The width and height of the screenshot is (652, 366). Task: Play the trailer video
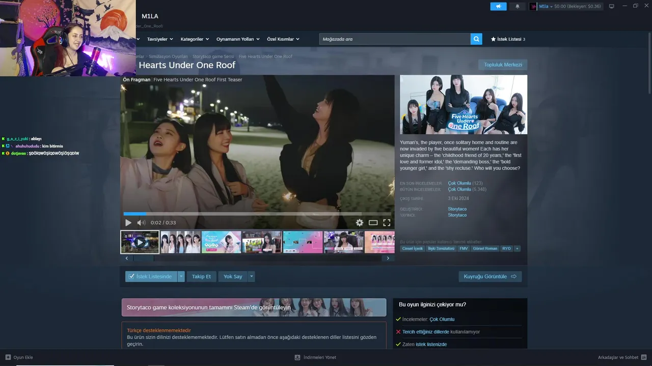point(128,223)
